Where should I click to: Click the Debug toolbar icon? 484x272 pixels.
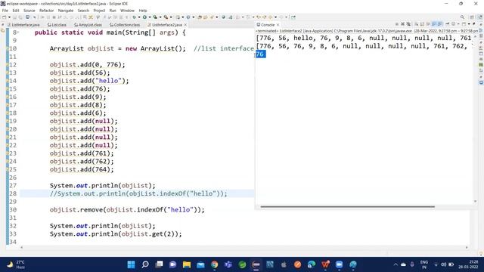pyautogui.click(x=134, y=17)
